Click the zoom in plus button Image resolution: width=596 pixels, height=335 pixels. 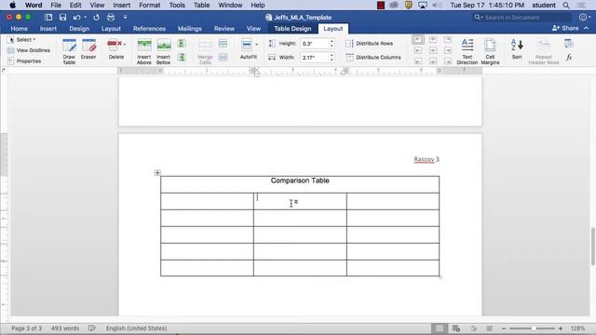(x=561, y=328)
